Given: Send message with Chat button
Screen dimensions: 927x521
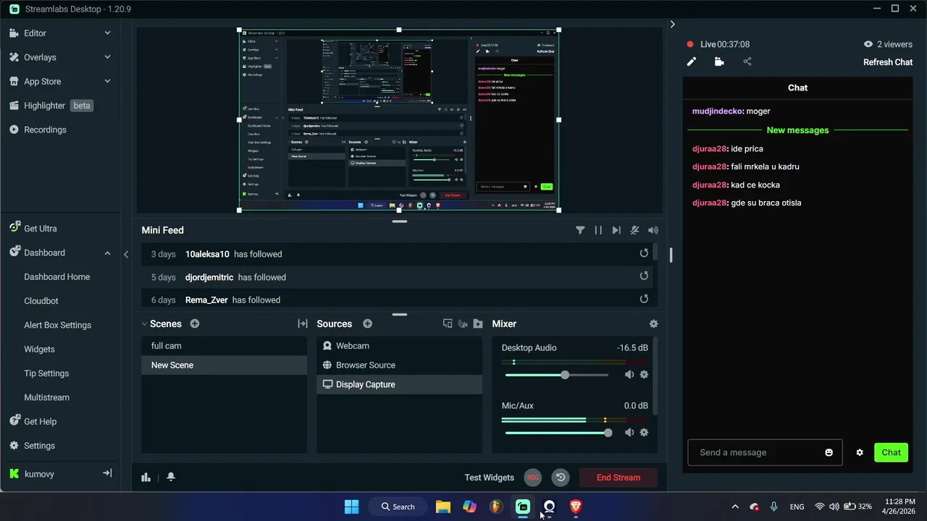Looking at the screenshot, I should pyautogui.click(x=891, y=452).
